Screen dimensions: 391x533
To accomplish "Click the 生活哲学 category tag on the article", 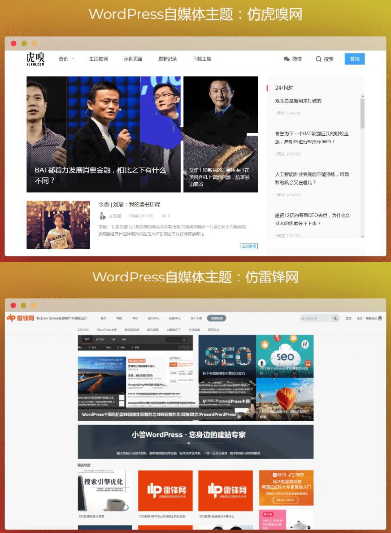I will coord(249,246).
